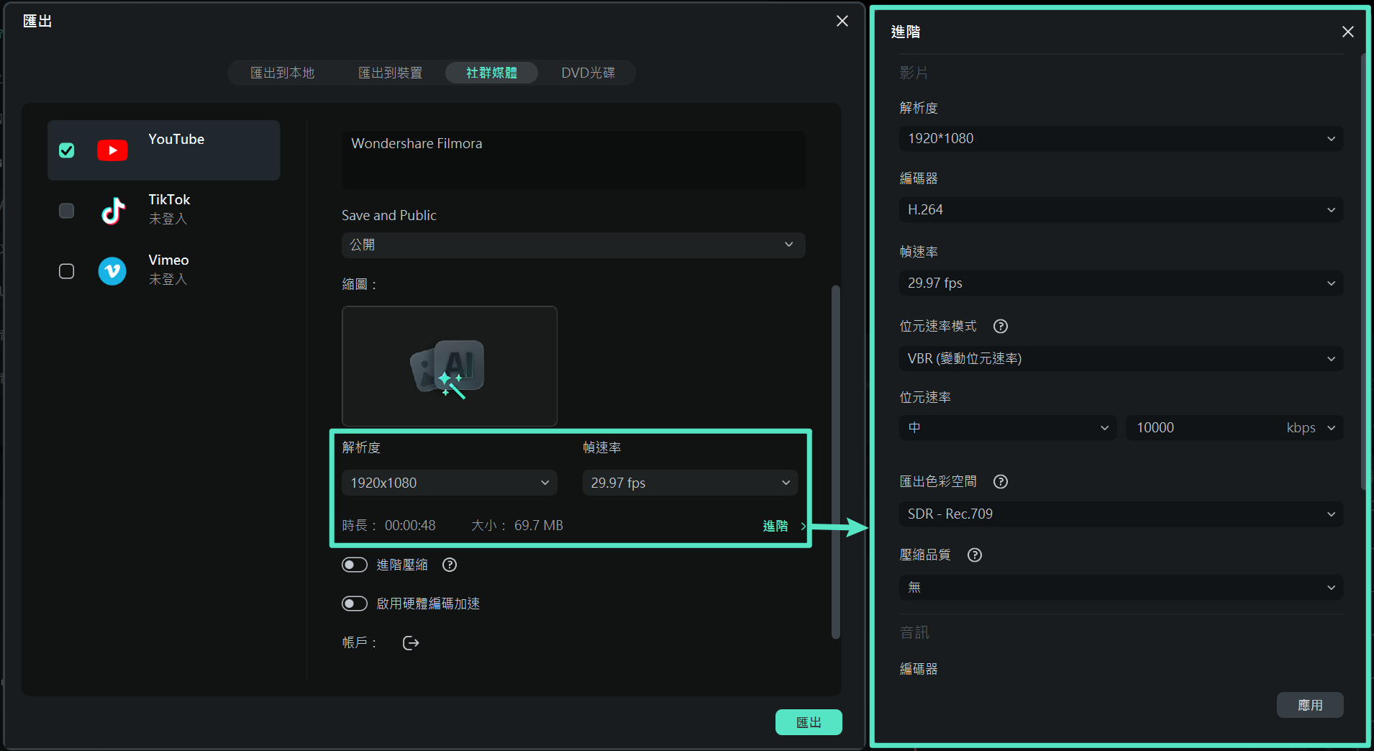Open the kbps unit dropdown
This screenshot has height=751, width=1374.
[x=1312, y=427]
